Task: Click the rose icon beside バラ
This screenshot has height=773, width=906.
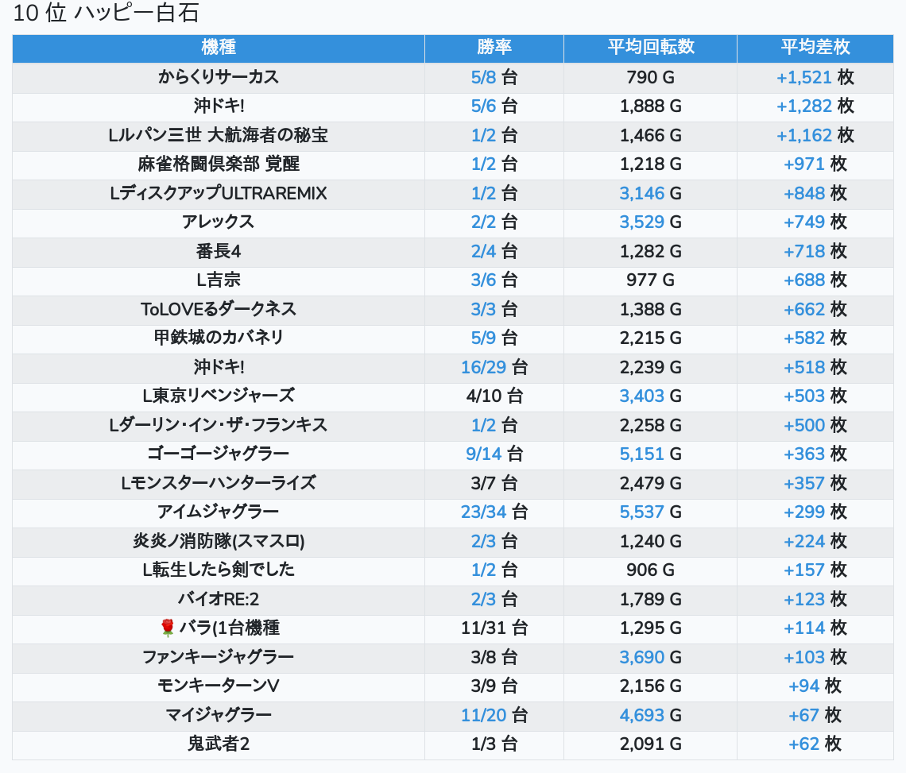Action: pyautogui.click(x=167, y=628)
